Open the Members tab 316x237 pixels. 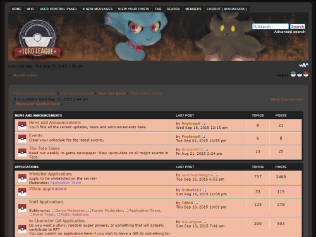coord(193,9)
